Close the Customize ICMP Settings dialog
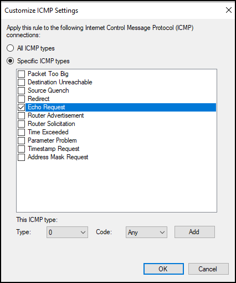 tap(229, 10)
